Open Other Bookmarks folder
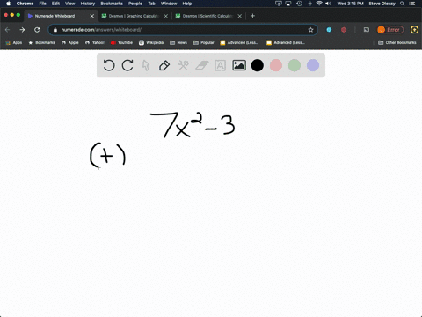The image size is (422, 317). [397, 42]
